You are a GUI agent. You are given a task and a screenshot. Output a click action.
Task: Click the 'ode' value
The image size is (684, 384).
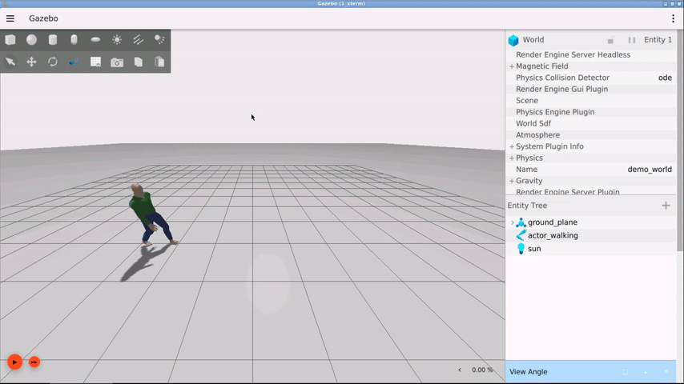click(x=665, y=78)
